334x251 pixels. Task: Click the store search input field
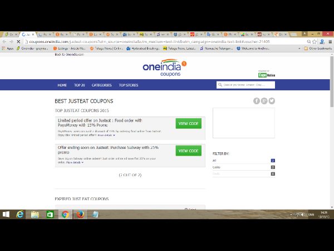pos(248,85)
